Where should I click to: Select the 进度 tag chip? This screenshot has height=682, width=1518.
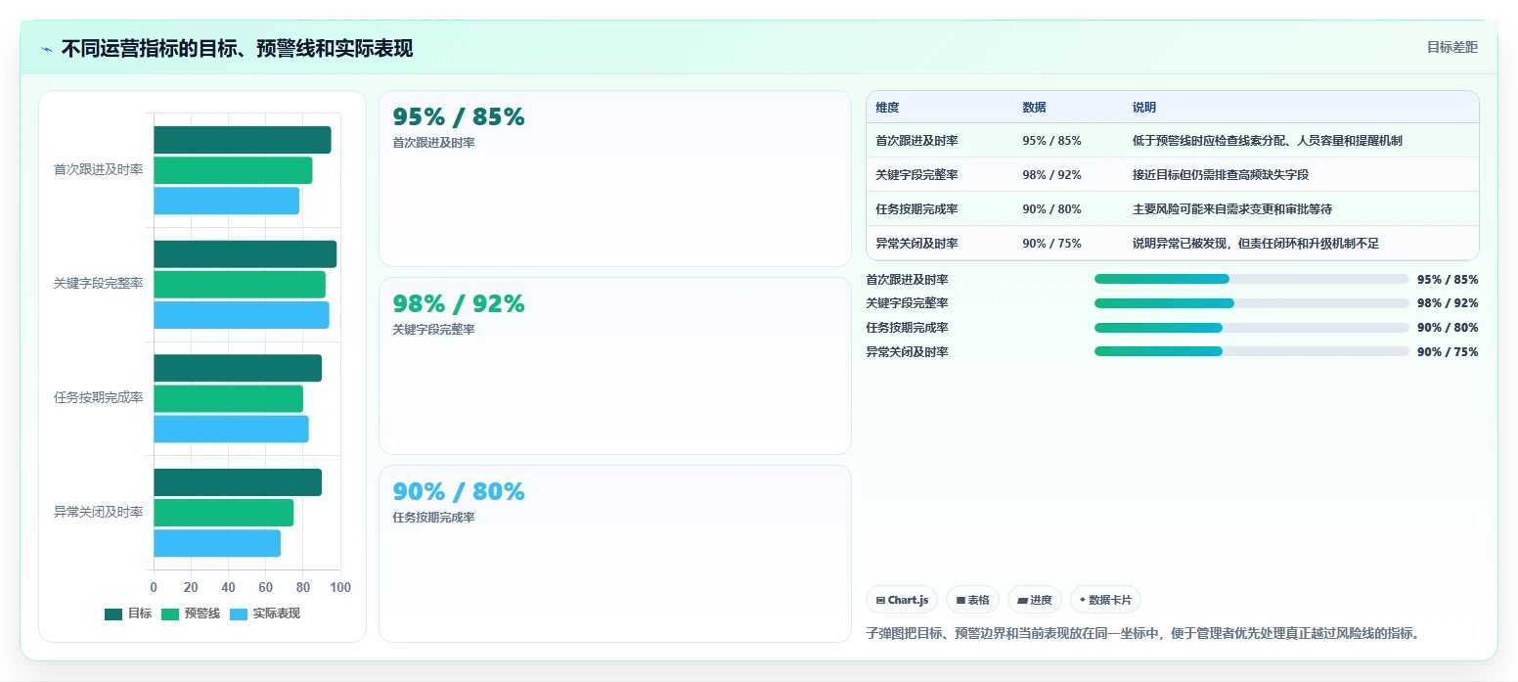[1034, 600]
